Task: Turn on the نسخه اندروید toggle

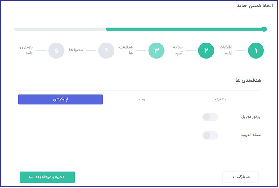Action: (210, 135)
